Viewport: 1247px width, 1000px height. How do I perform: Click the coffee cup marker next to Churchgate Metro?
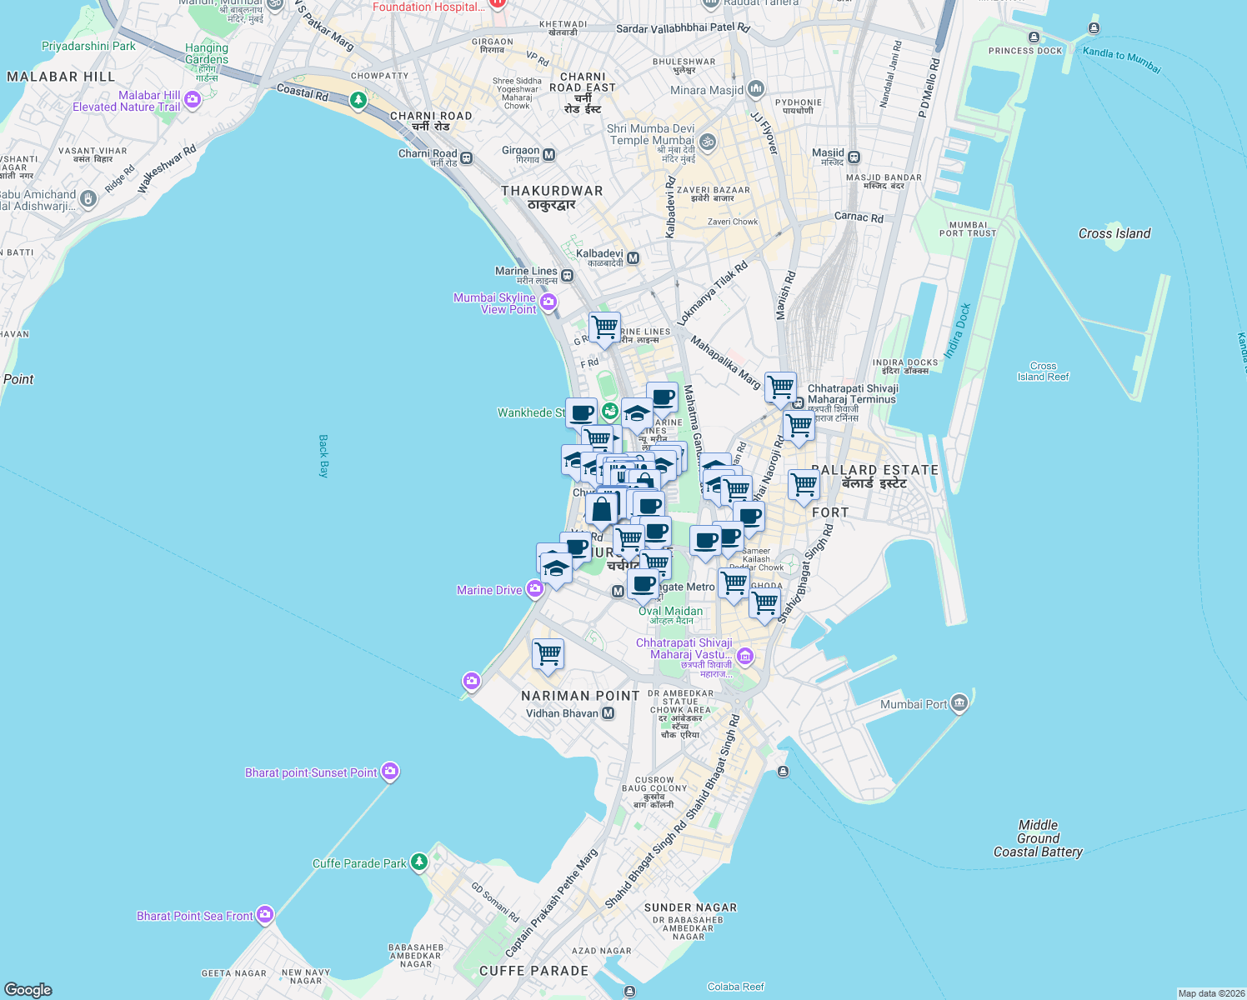[644, 585]
